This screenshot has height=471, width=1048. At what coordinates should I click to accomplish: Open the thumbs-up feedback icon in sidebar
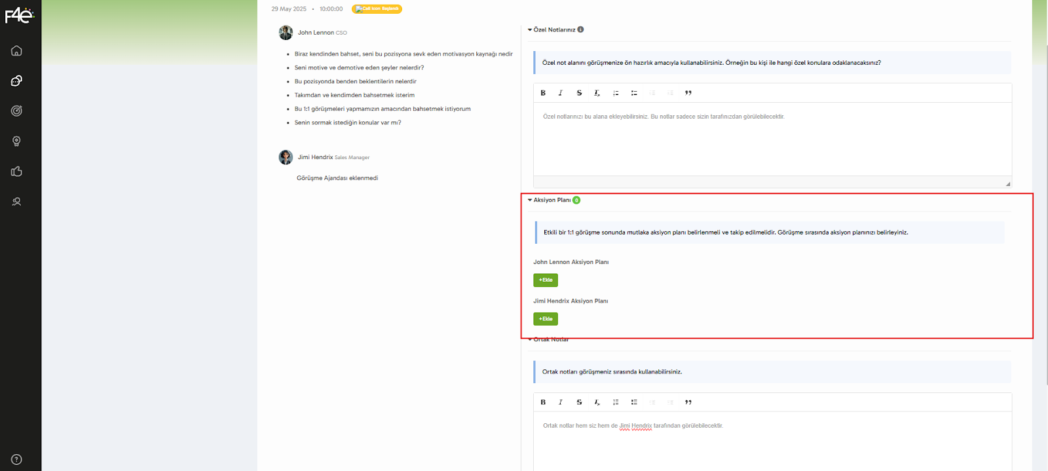(17, 172)
